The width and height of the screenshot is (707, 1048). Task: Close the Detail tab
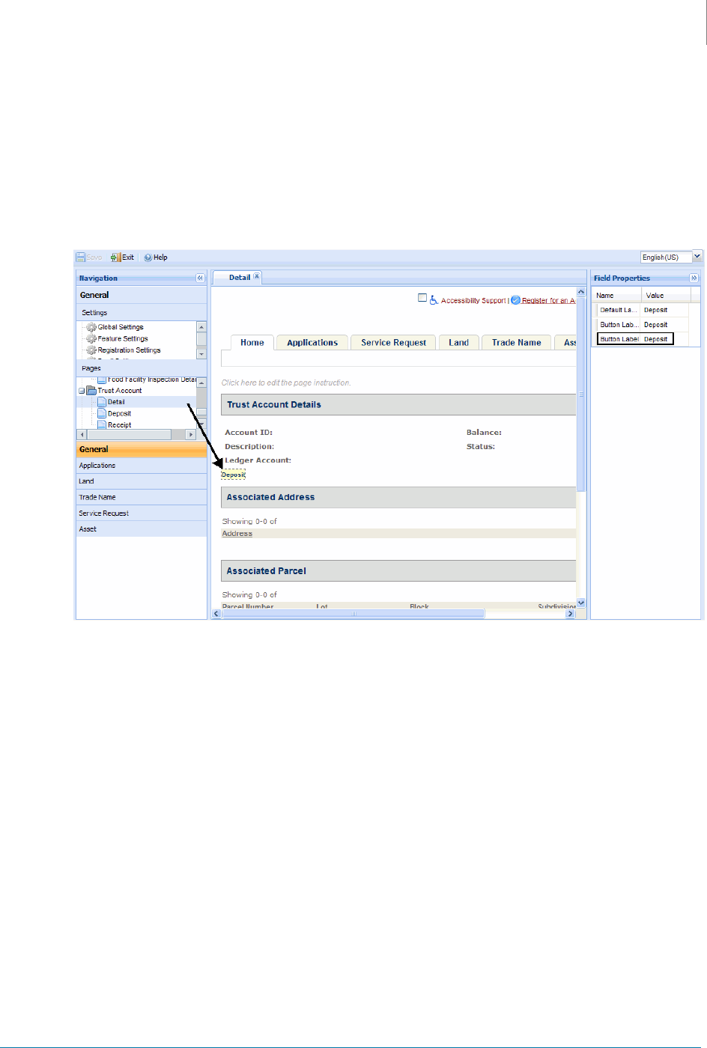[x=257, y=276]
